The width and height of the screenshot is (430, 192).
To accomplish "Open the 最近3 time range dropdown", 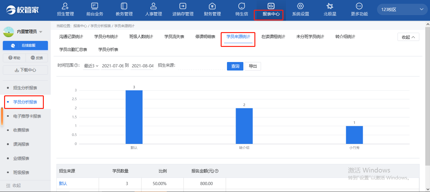I will click(x=91, y=66).
